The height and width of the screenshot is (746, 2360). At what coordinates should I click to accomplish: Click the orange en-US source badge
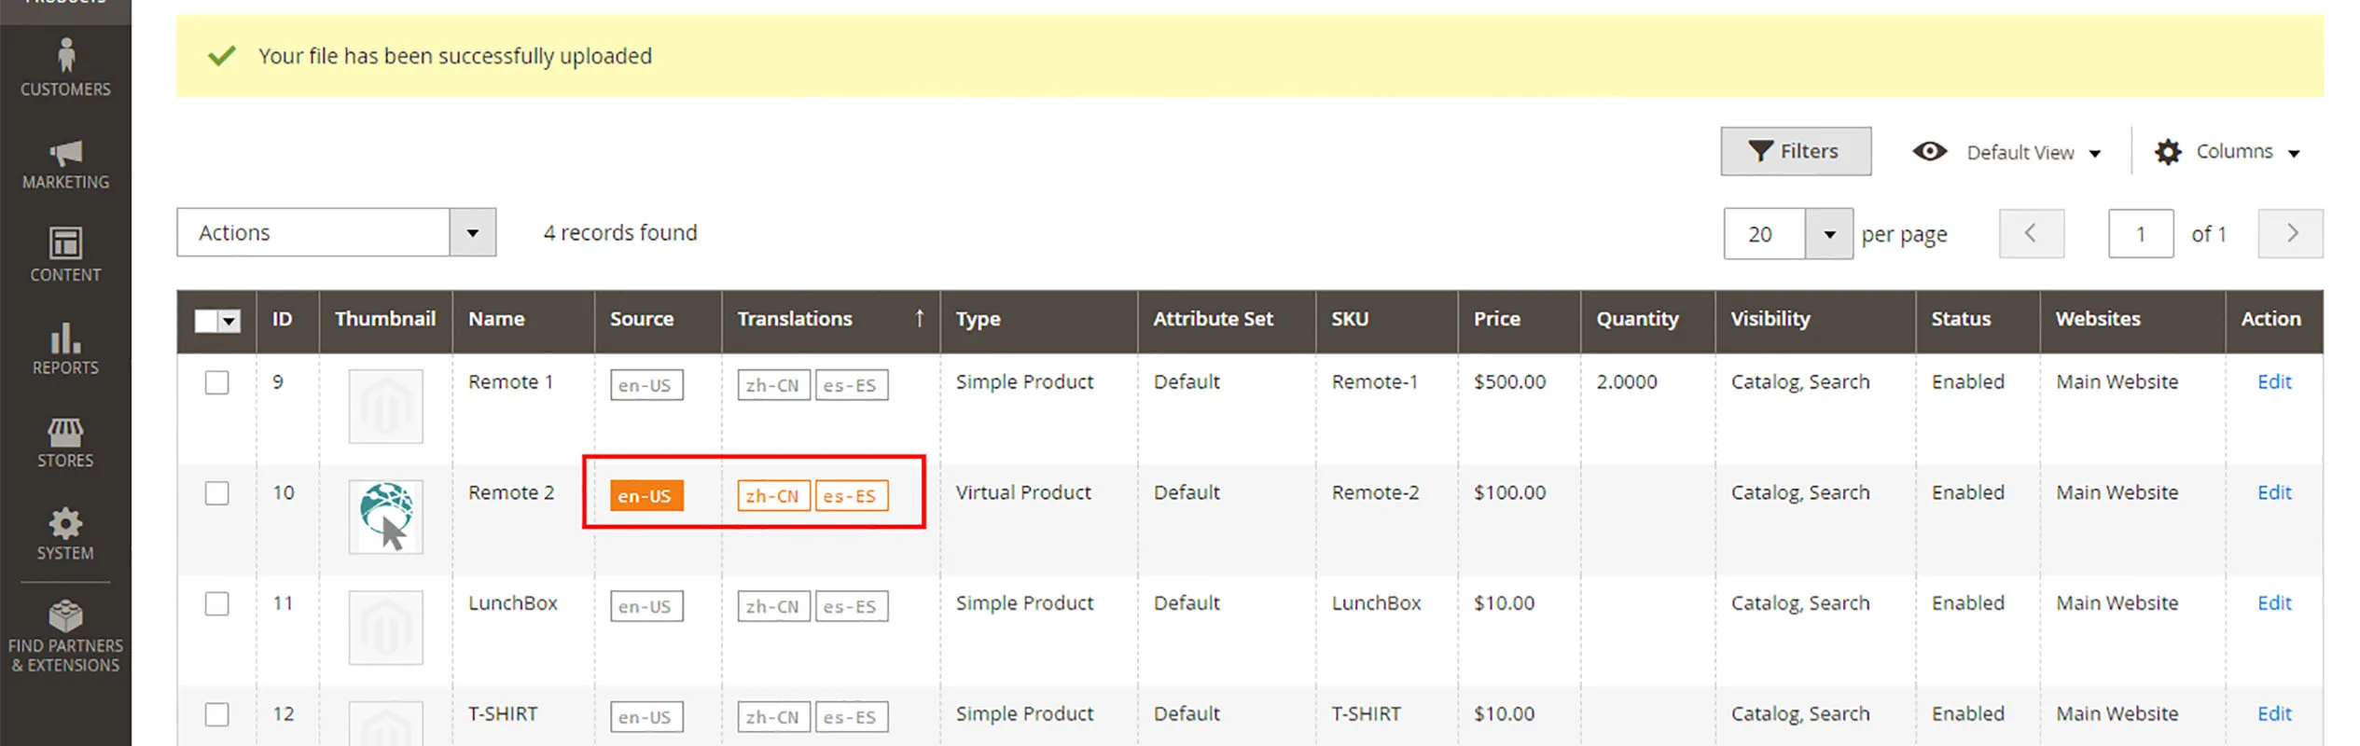(646, 496)
